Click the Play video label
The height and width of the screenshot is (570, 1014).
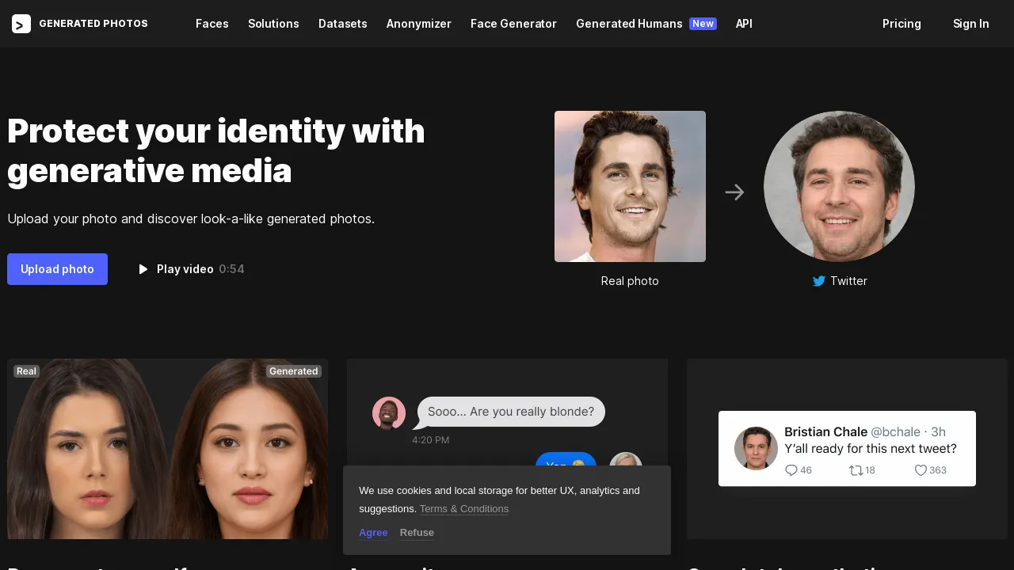pos(185,269)
